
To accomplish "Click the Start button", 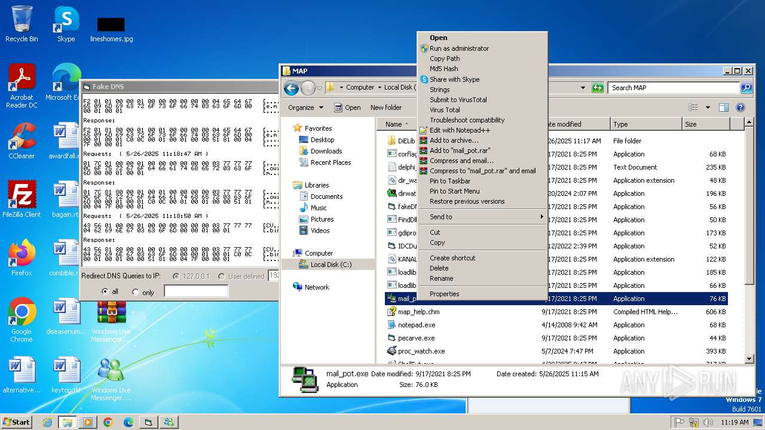I will (x=17, y=422).
